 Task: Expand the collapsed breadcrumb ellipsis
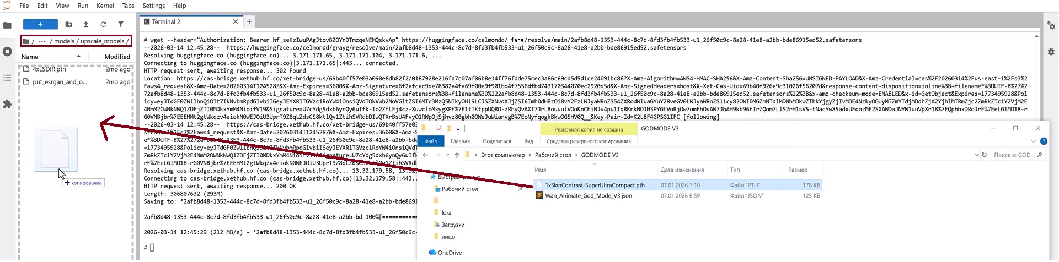pos(42,41)
